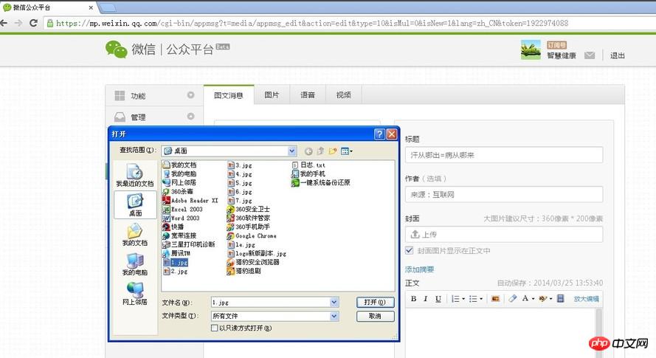The image size is (656, 358).
Task: Select Adobe Reader XI shortcut in file list
Action: [190, 200]
